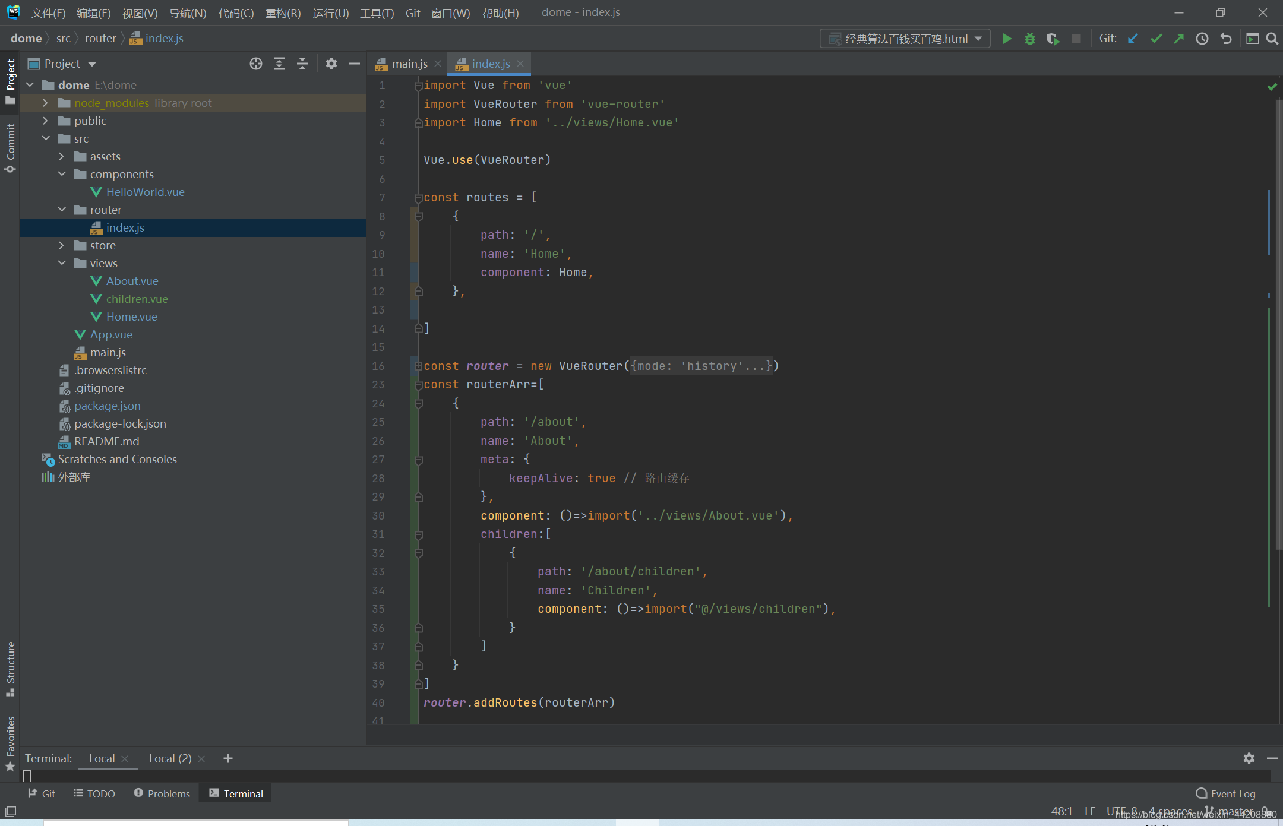
Task: Open Project panel settings gear
Action: point(331,64)
